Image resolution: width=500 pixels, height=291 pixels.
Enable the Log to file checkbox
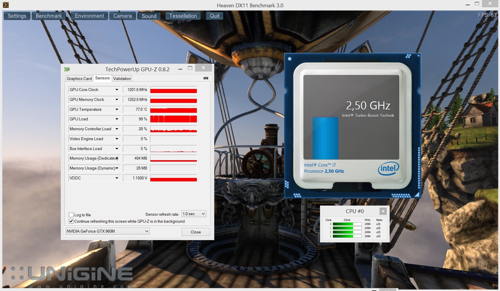coord(71,215)
